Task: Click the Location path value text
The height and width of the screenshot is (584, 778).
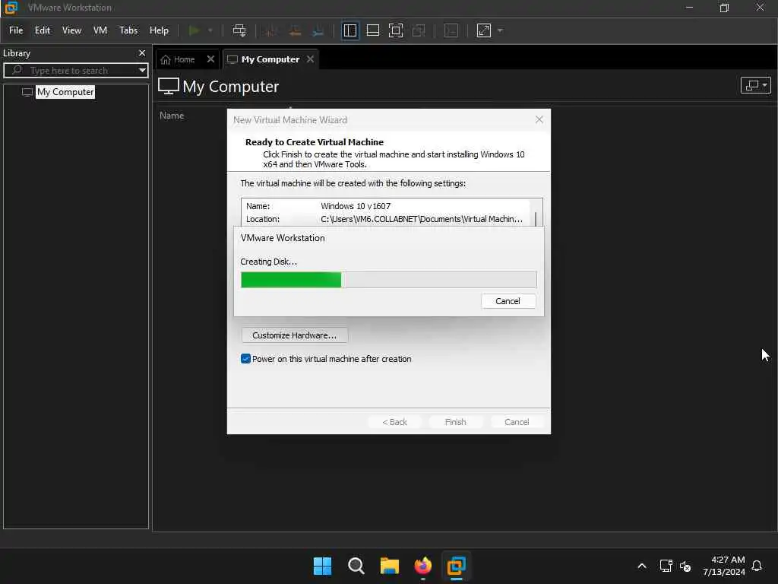Action: [422, 219]
